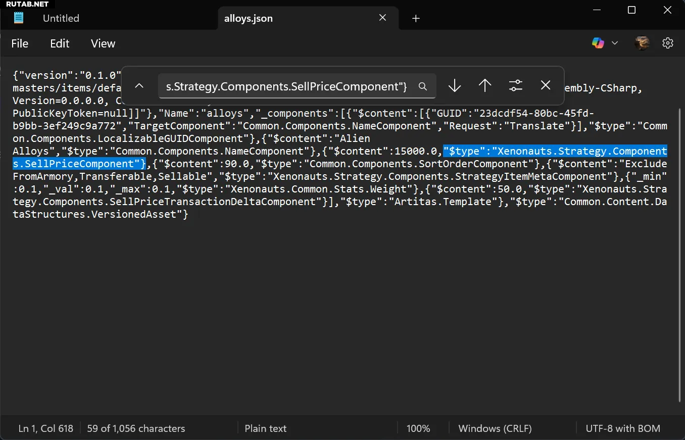Open find options sliders icon
Viewport: 685px width, 440px height.
[515, 86]
